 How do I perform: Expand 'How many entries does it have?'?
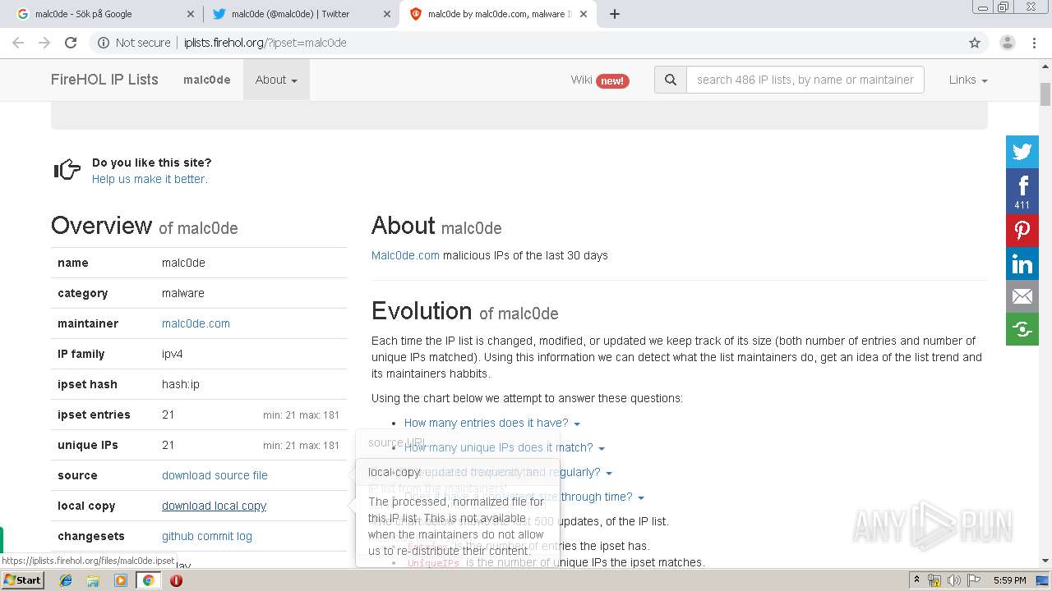[x=491, y=423]
